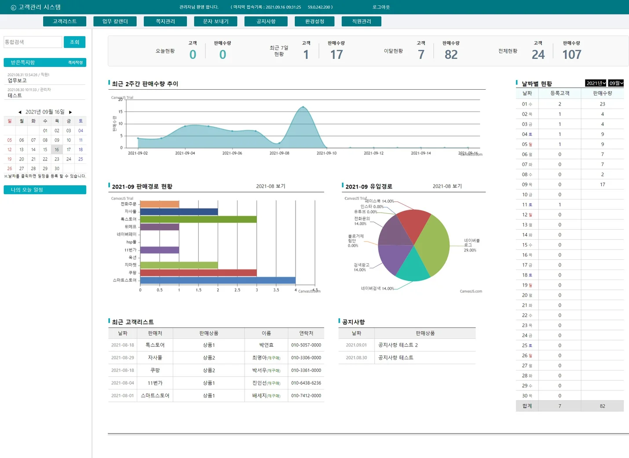
Task: Open 2021-08 보기 next to 판매경로 현황
Action: tap(271, 186)
